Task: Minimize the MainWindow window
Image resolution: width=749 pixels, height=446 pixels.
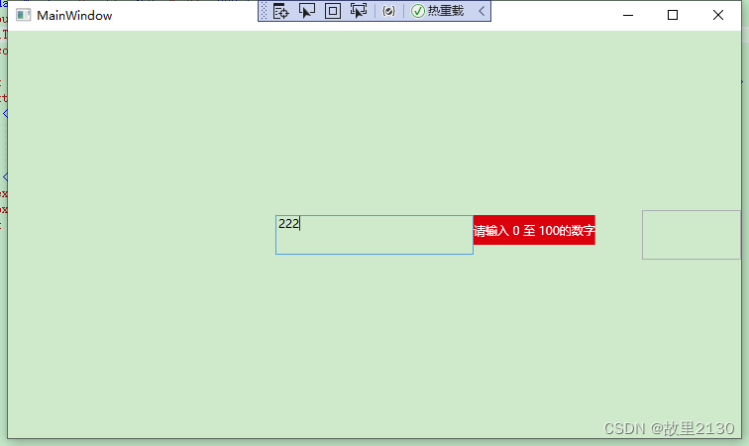Action: [x=628, y=15]
